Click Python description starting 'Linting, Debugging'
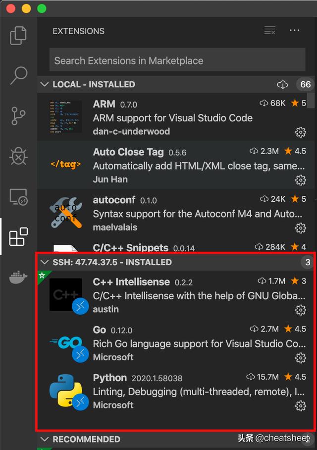Image resolution: width=317 pixels, height=450 pixels. point(199,392)
